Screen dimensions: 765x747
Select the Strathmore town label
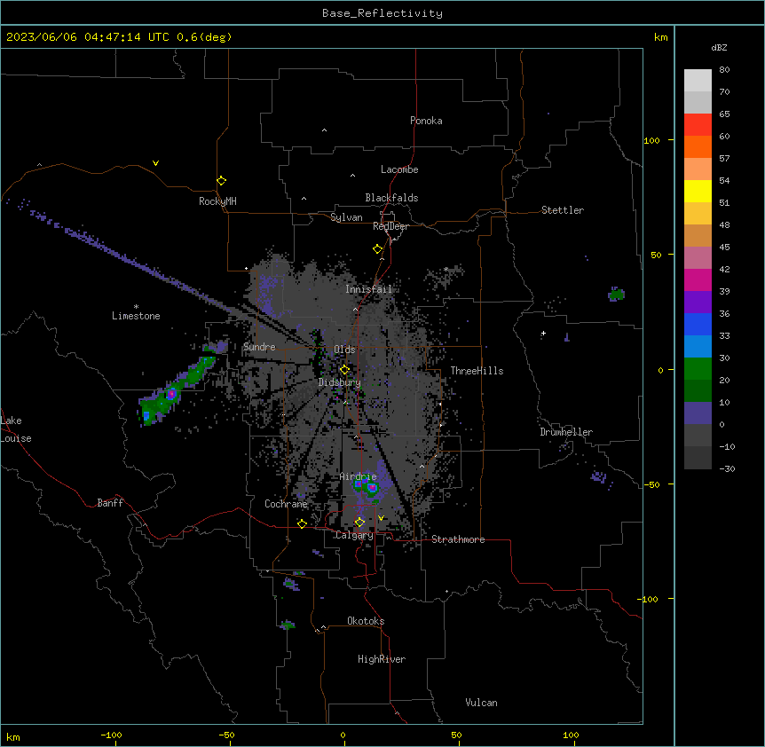[x=458, y=539]
